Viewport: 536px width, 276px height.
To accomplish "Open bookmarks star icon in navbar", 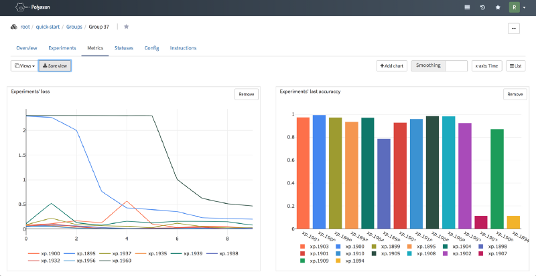I will (x=498, y=7).
